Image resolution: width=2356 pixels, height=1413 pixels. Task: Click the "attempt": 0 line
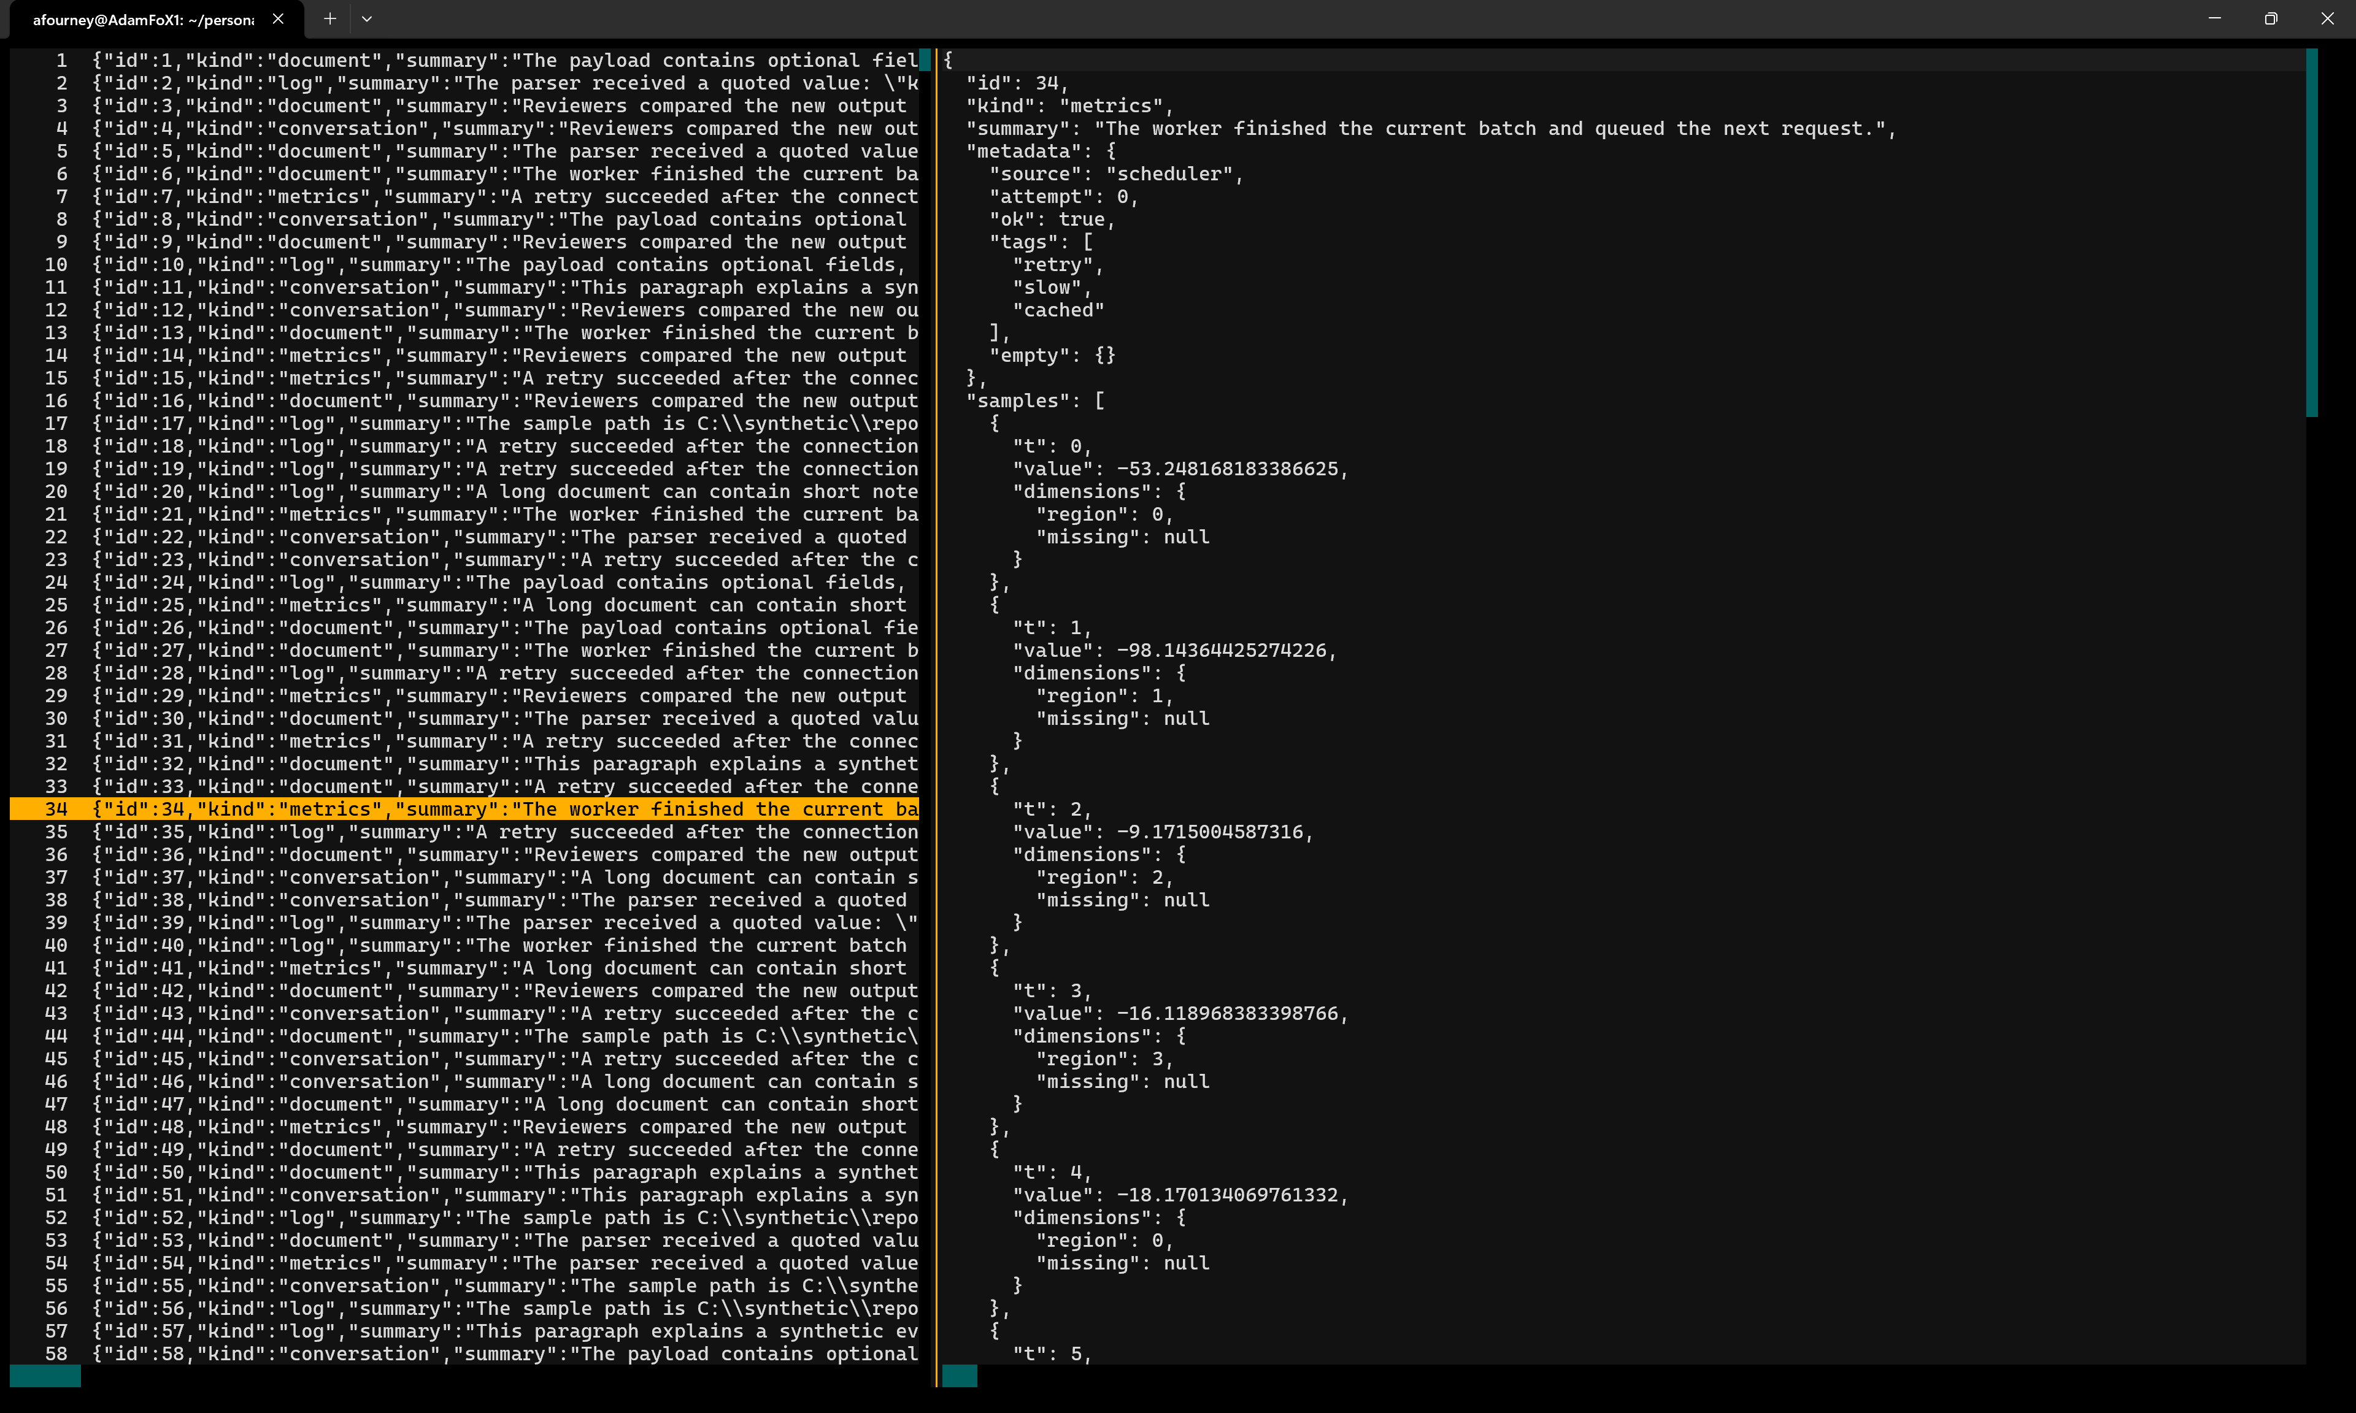pos(1064,196)
